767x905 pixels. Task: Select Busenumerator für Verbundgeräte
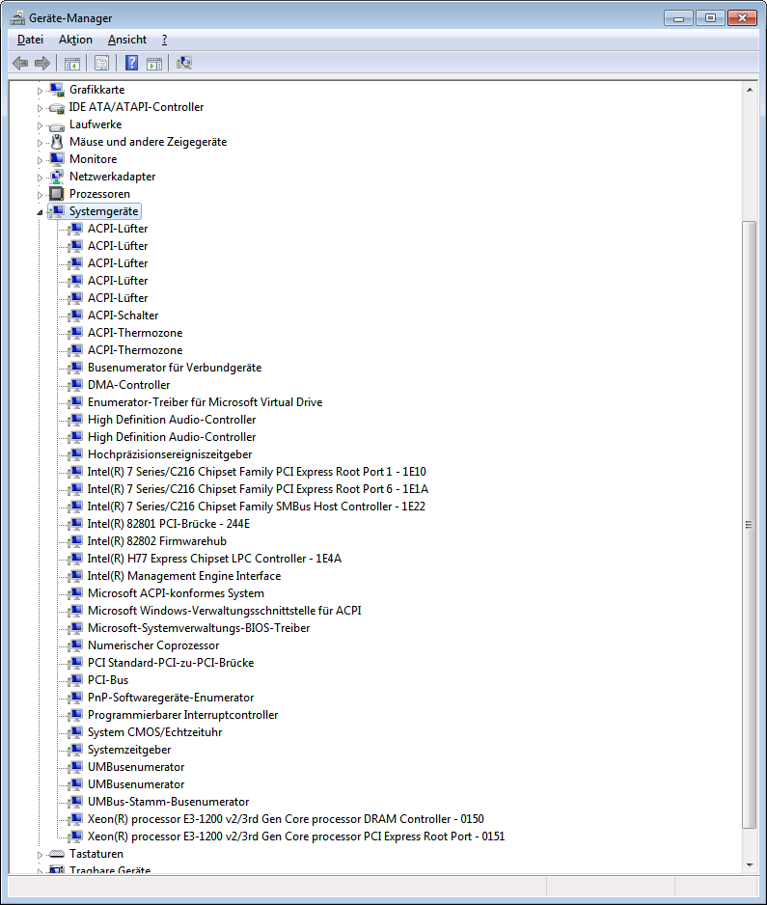(175, 368)
